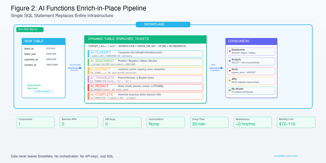
Task: Click the green ML Models dot
Action: (230, 90)
